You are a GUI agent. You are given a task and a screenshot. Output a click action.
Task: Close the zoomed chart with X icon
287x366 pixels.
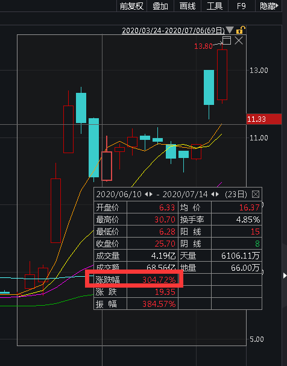[x=239, y=40]
